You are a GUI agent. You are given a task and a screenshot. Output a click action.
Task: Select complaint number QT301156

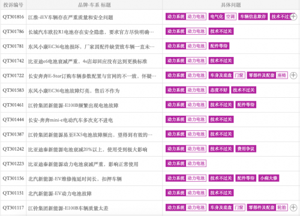click(13, 178)
